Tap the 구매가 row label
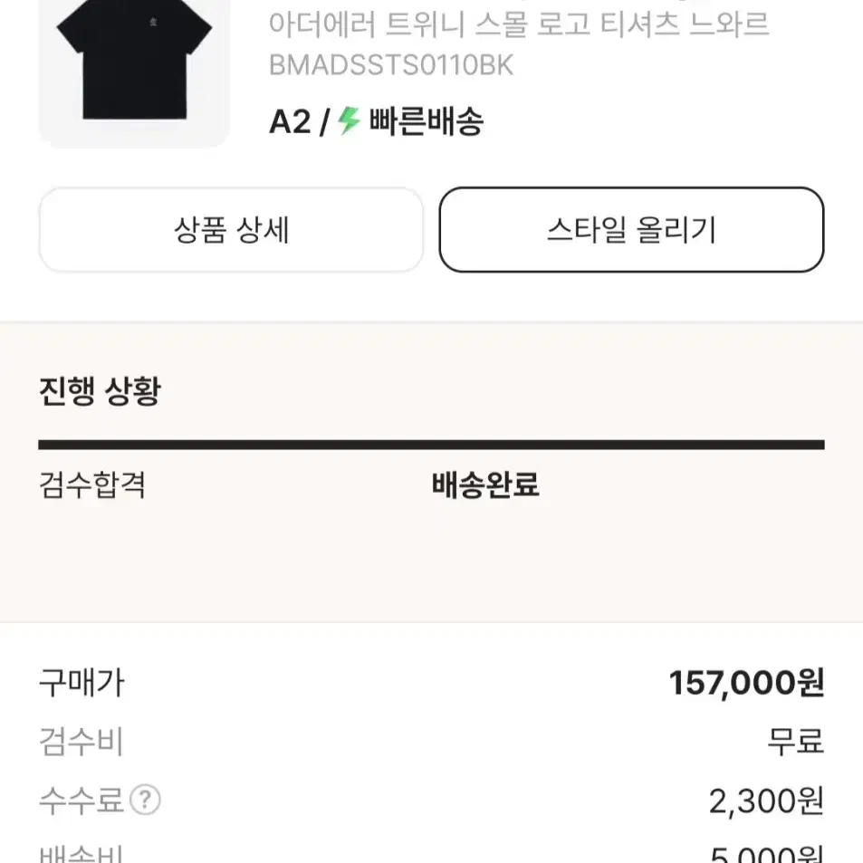863x863 pixels. 82,683
